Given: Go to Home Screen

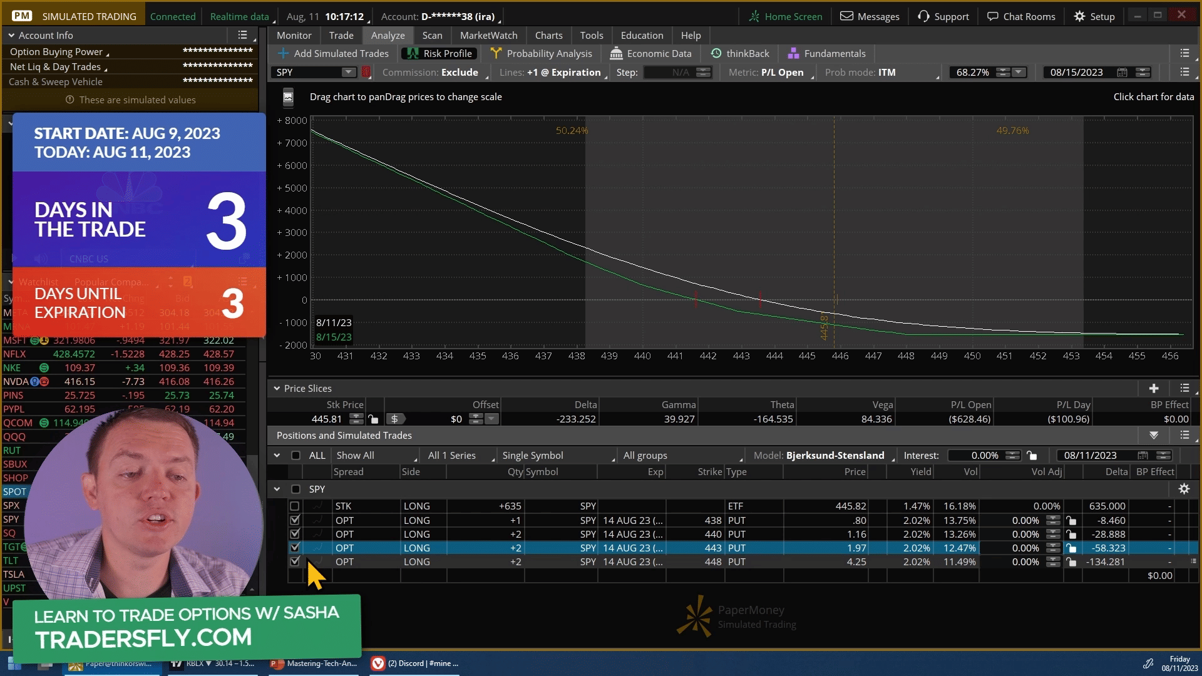Looking at the screenshot, I should pyautogui.click(x=786, y=16).
